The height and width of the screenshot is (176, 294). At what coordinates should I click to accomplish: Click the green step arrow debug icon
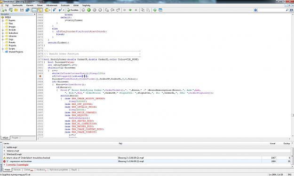click(130, 10)
